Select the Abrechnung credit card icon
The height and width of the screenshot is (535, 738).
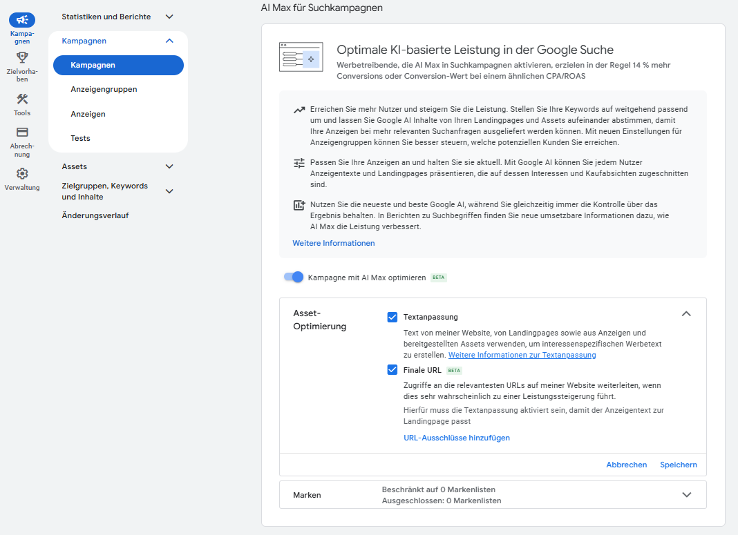point(22,133)
